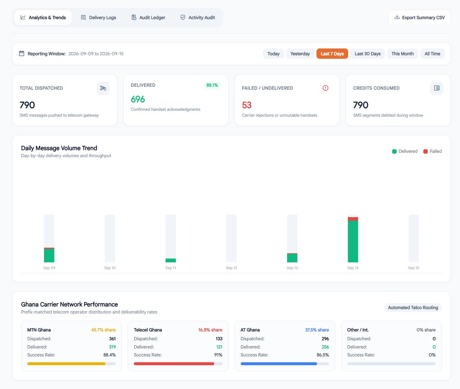Open the Audit Ledger tab
This screenshot has width=460, height=389.
[148, 18]
